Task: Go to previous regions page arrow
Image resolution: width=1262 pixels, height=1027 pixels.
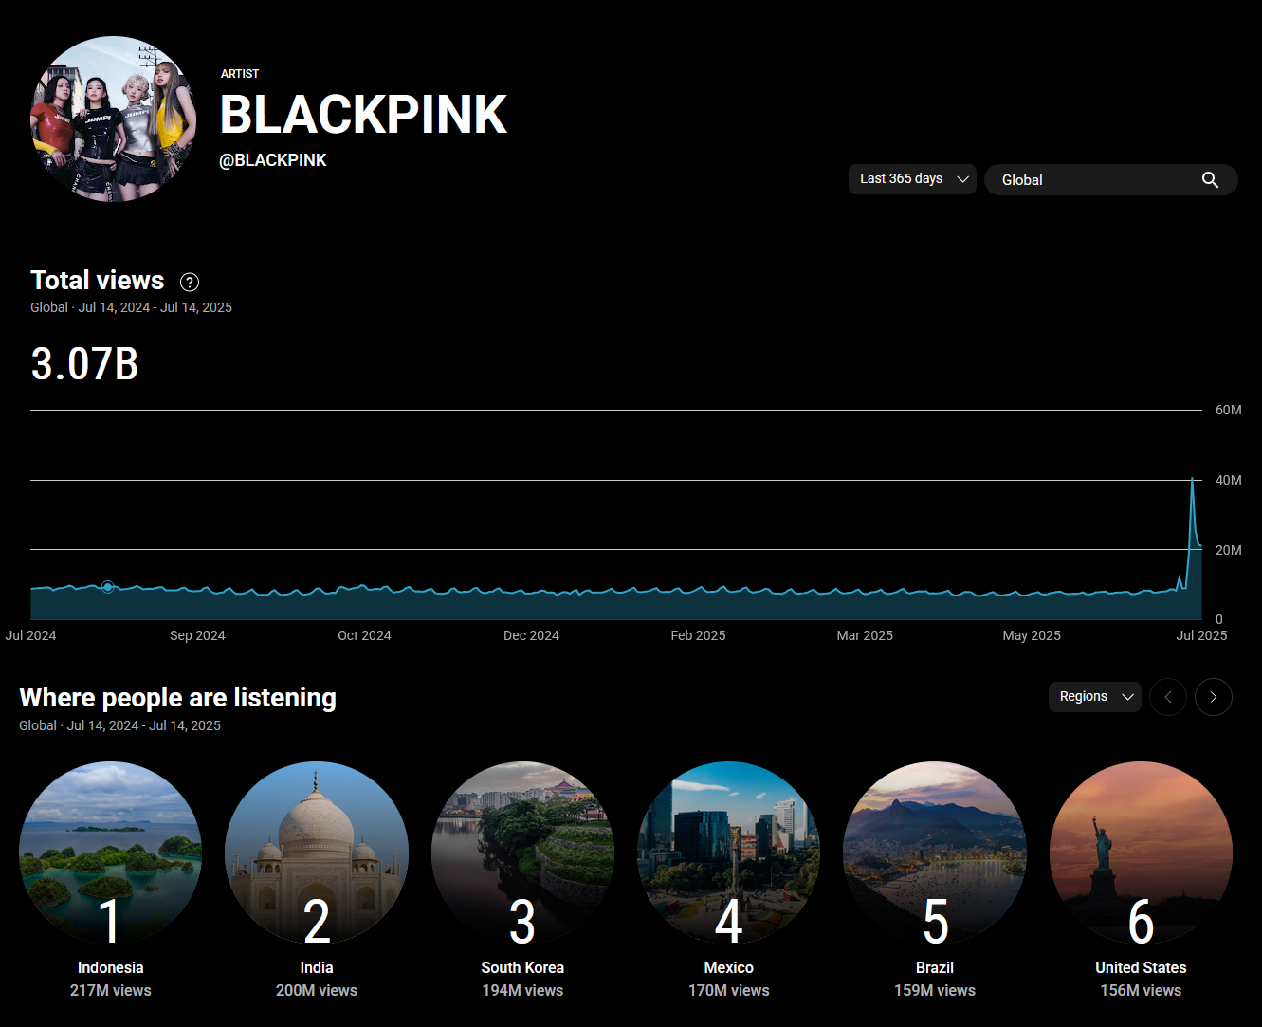Action: 1168,697
